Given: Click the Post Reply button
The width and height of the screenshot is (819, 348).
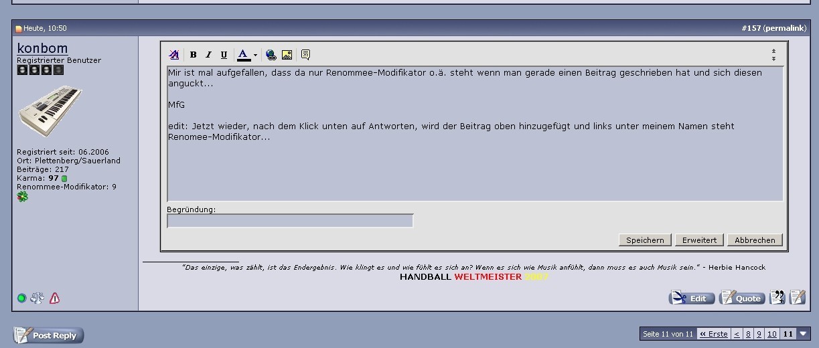Looking at the screenshot, I should [48, 335].
